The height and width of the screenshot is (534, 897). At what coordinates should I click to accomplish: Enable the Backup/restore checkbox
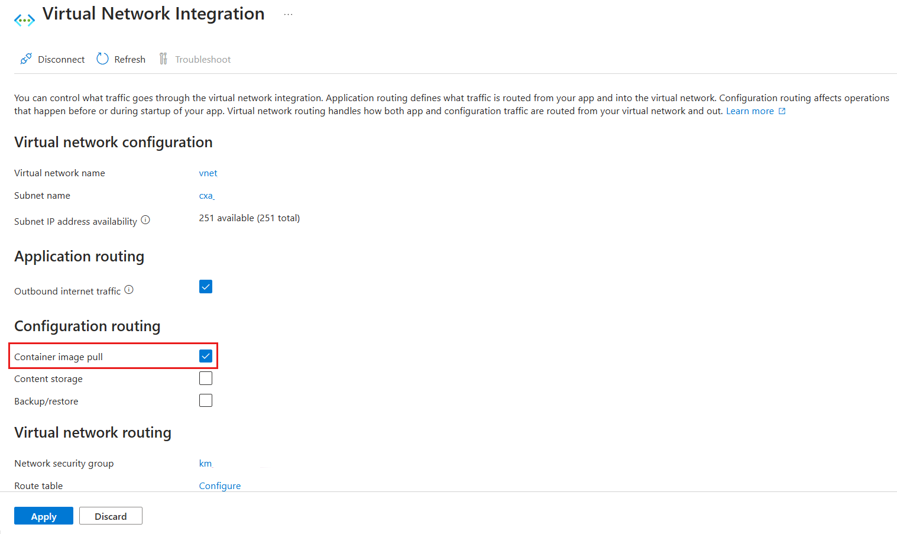[206, 400]
